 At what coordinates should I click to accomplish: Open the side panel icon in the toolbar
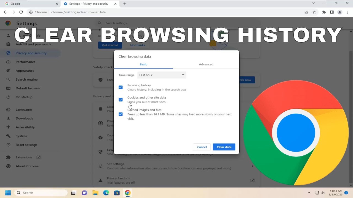(332, 12)
